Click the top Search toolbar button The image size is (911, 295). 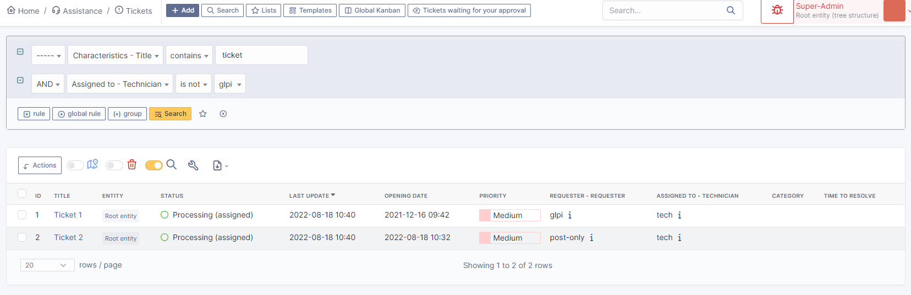223,10
